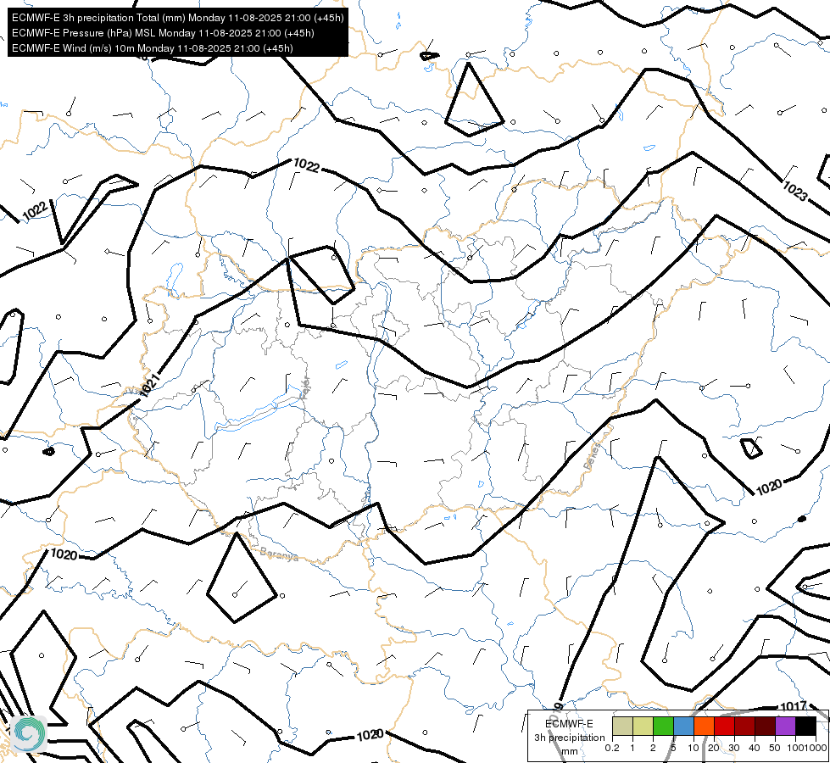Click the 40 legend tick label
Image resolution: width=830 pixels, height=763 pixels.
[x=755, y=748]
